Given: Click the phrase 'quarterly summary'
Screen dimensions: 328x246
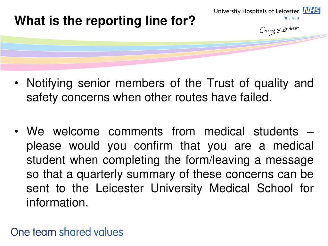Looking at the screenshot, I should point(126,175).
